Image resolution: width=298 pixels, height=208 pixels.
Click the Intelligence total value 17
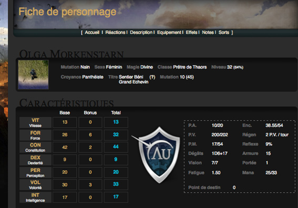coord(116,197)
